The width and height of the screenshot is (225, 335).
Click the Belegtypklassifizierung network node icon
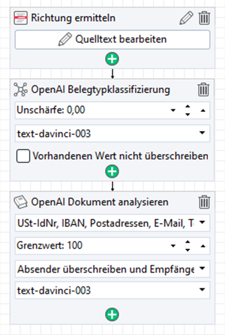point(21,89)
